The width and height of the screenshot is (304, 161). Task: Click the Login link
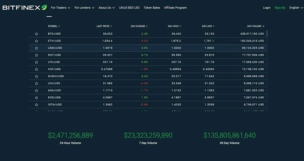(267, 8)
